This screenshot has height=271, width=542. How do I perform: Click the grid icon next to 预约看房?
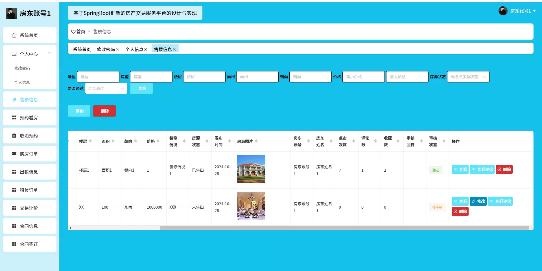(x=14, y=118)
